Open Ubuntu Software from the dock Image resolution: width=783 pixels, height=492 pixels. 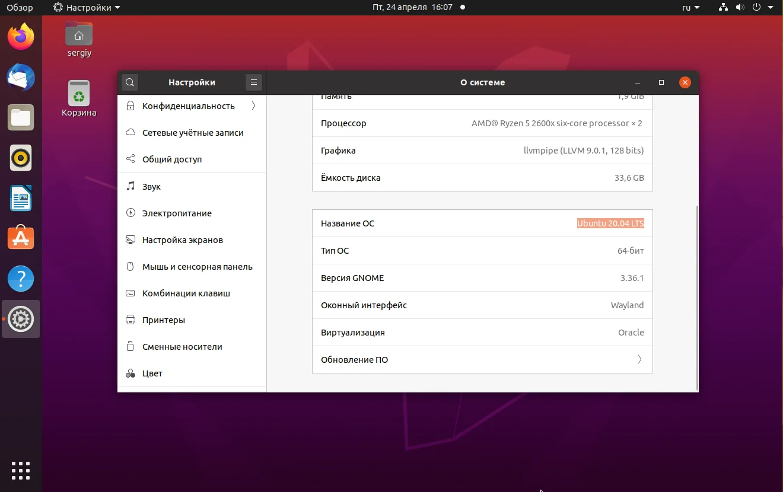pyautogui.click(x=21, y=238)
